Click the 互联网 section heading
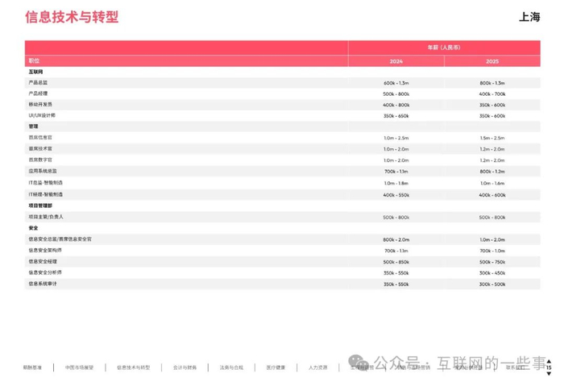The width and height of the screenshot is (564, 386). (x=35, y=72)
